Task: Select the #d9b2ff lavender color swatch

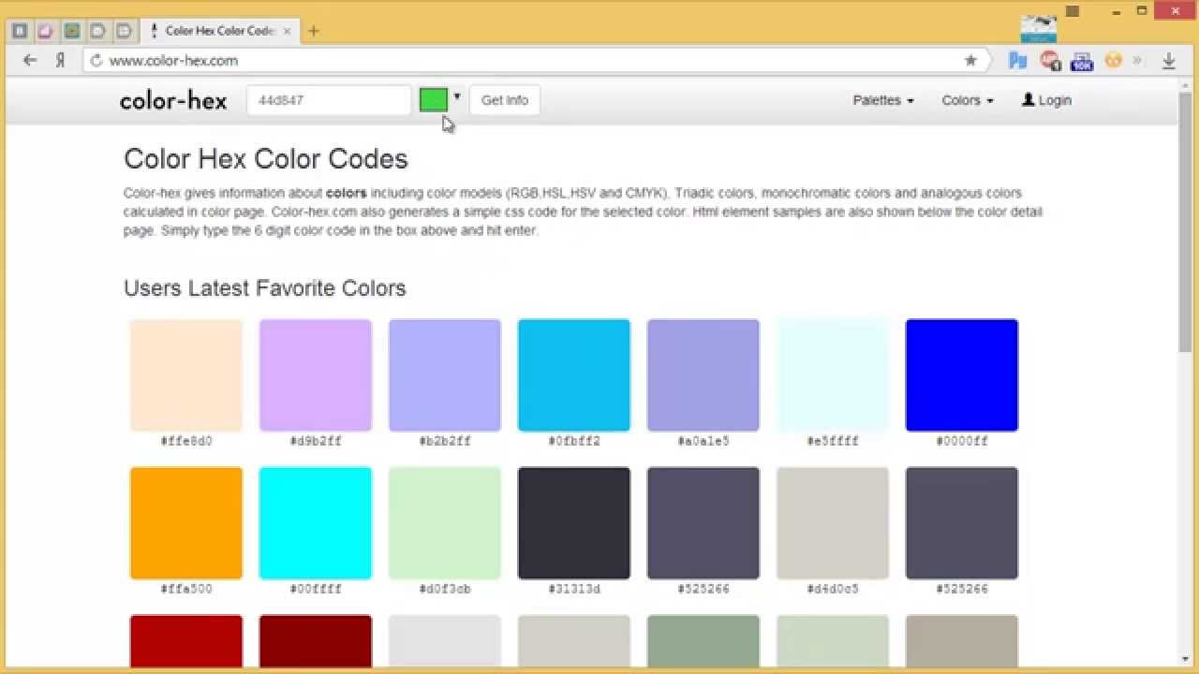Action: tap(316, 375)
